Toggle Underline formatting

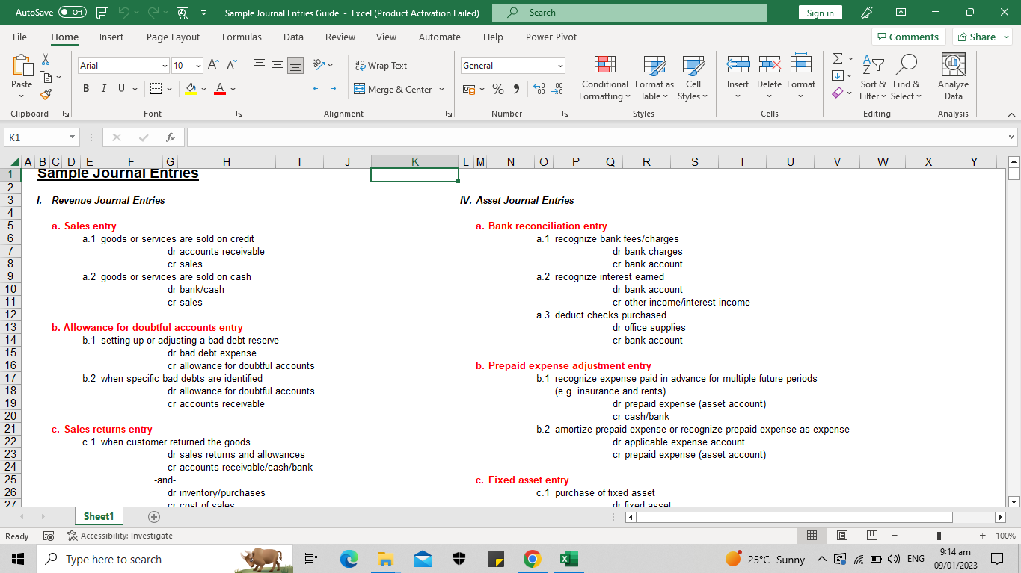(121, 89)
